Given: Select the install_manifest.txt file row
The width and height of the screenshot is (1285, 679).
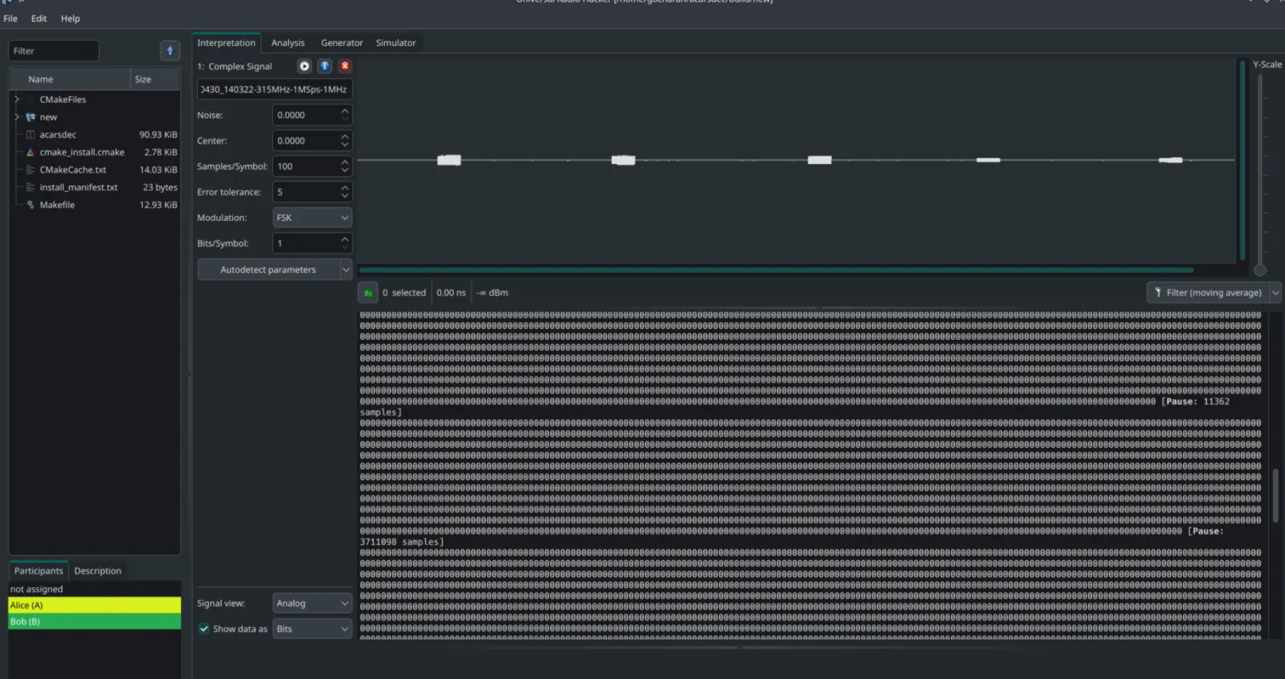Looking at the screenshot, I should (94, 187).
